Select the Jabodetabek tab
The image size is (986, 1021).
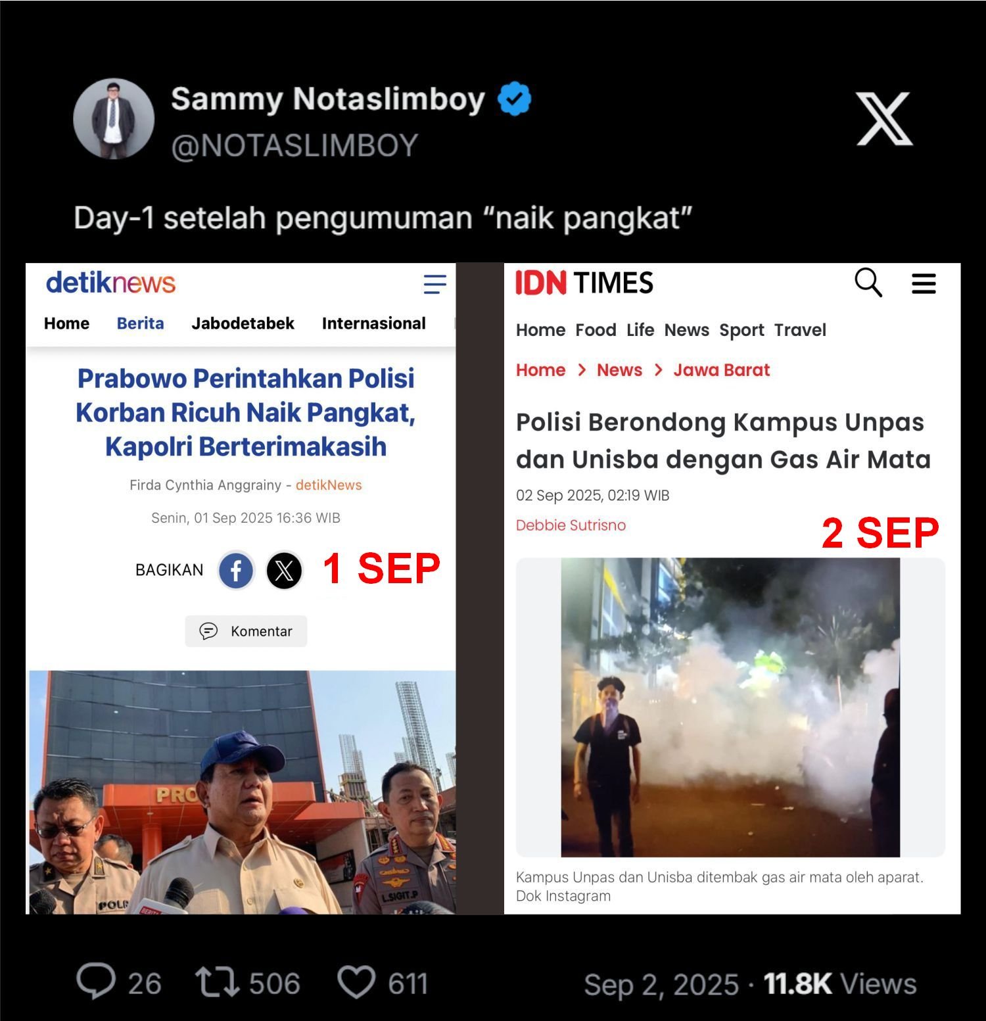243,323
